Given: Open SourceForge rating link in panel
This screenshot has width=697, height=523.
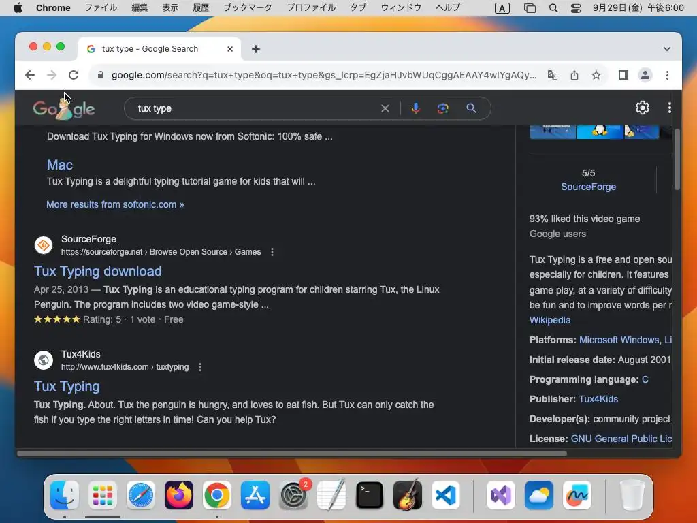Looking at the screenshot, I should (x=588, y=187).
